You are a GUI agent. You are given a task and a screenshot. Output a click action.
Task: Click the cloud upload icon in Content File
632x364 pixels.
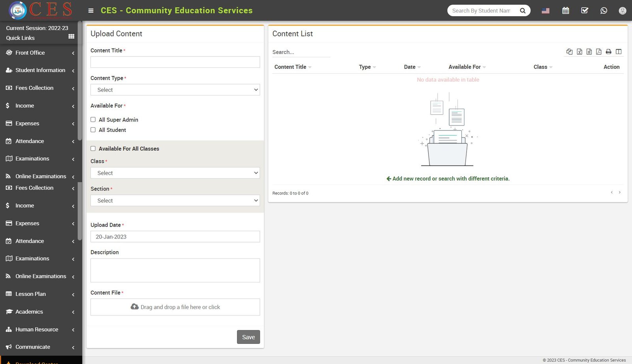(135, 307)
